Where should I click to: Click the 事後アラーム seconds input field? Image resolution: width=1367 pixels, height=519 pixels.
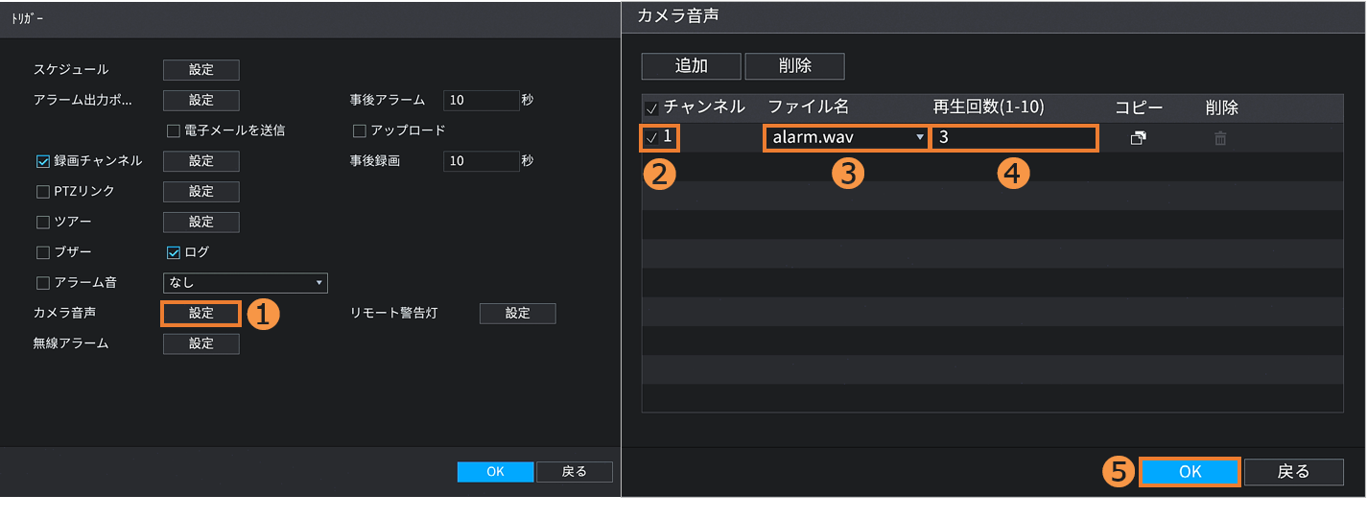(x=482, y=101)
